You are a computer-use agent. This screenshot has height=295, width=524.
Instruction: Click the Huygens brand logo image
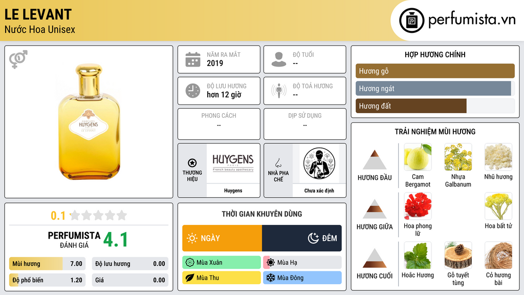coord(233,163)
